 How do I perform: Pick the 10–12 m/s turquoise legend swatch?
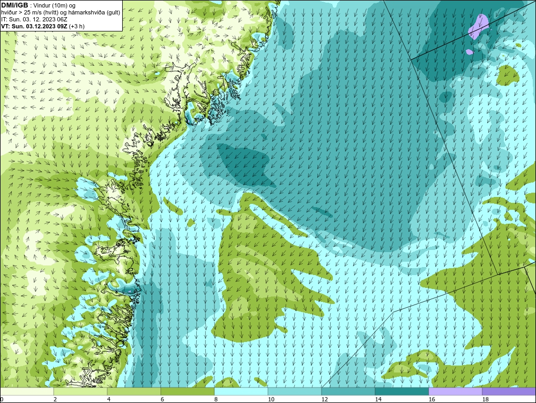tap(295, 391)
